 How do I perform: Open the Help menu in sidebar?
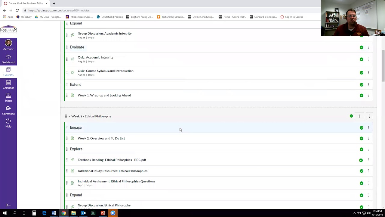click(8, 123)
